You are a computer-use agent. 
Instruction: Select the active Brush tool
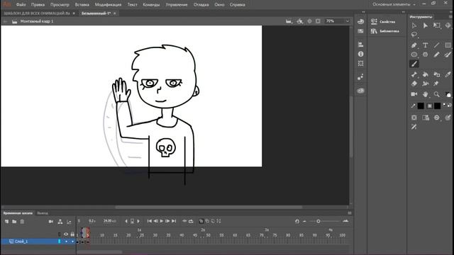click(x=414, y=64)
